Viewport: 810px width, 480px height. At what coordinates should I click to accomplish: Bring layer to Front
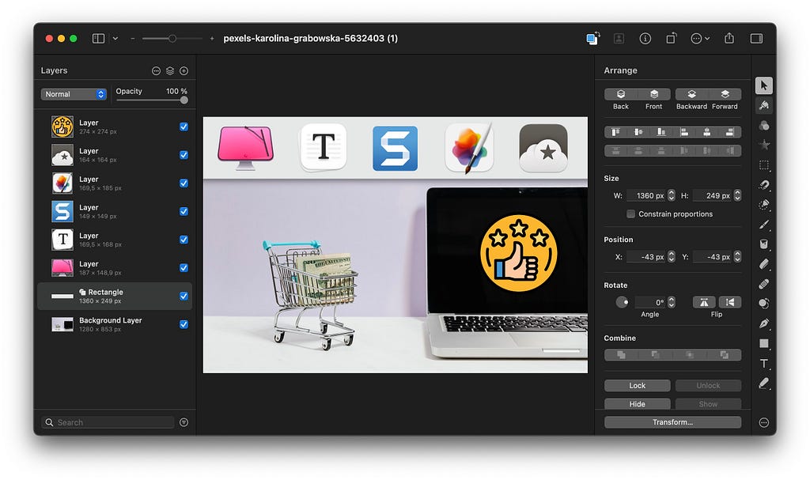(x=654, y=95)
